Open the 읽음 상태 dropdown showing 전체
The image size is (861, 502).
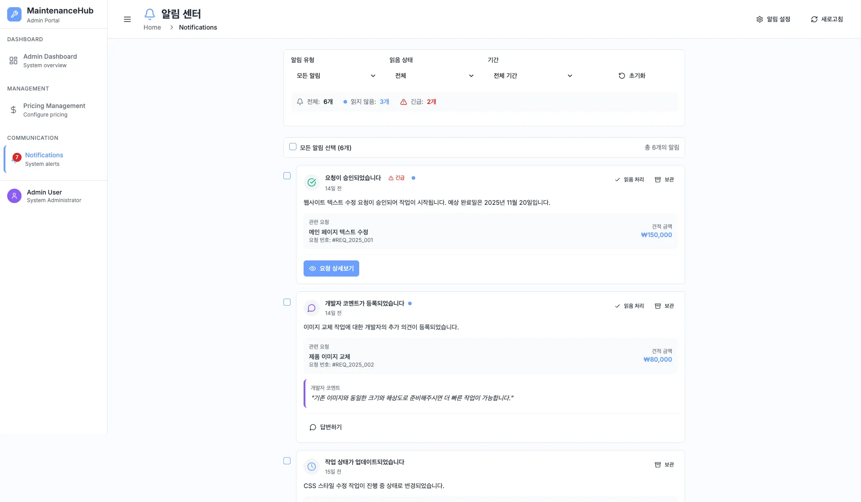434,76
